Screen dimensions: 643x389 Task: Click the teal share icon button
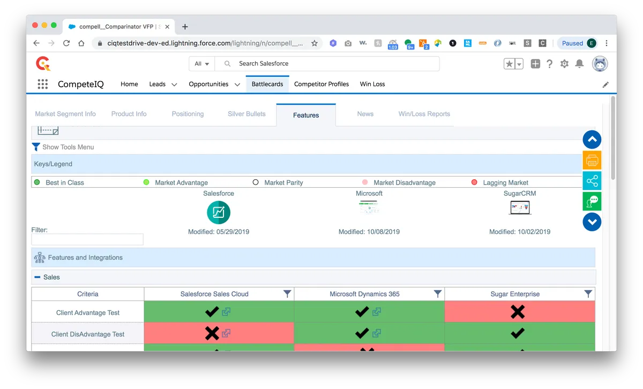[x=592, y=181]
